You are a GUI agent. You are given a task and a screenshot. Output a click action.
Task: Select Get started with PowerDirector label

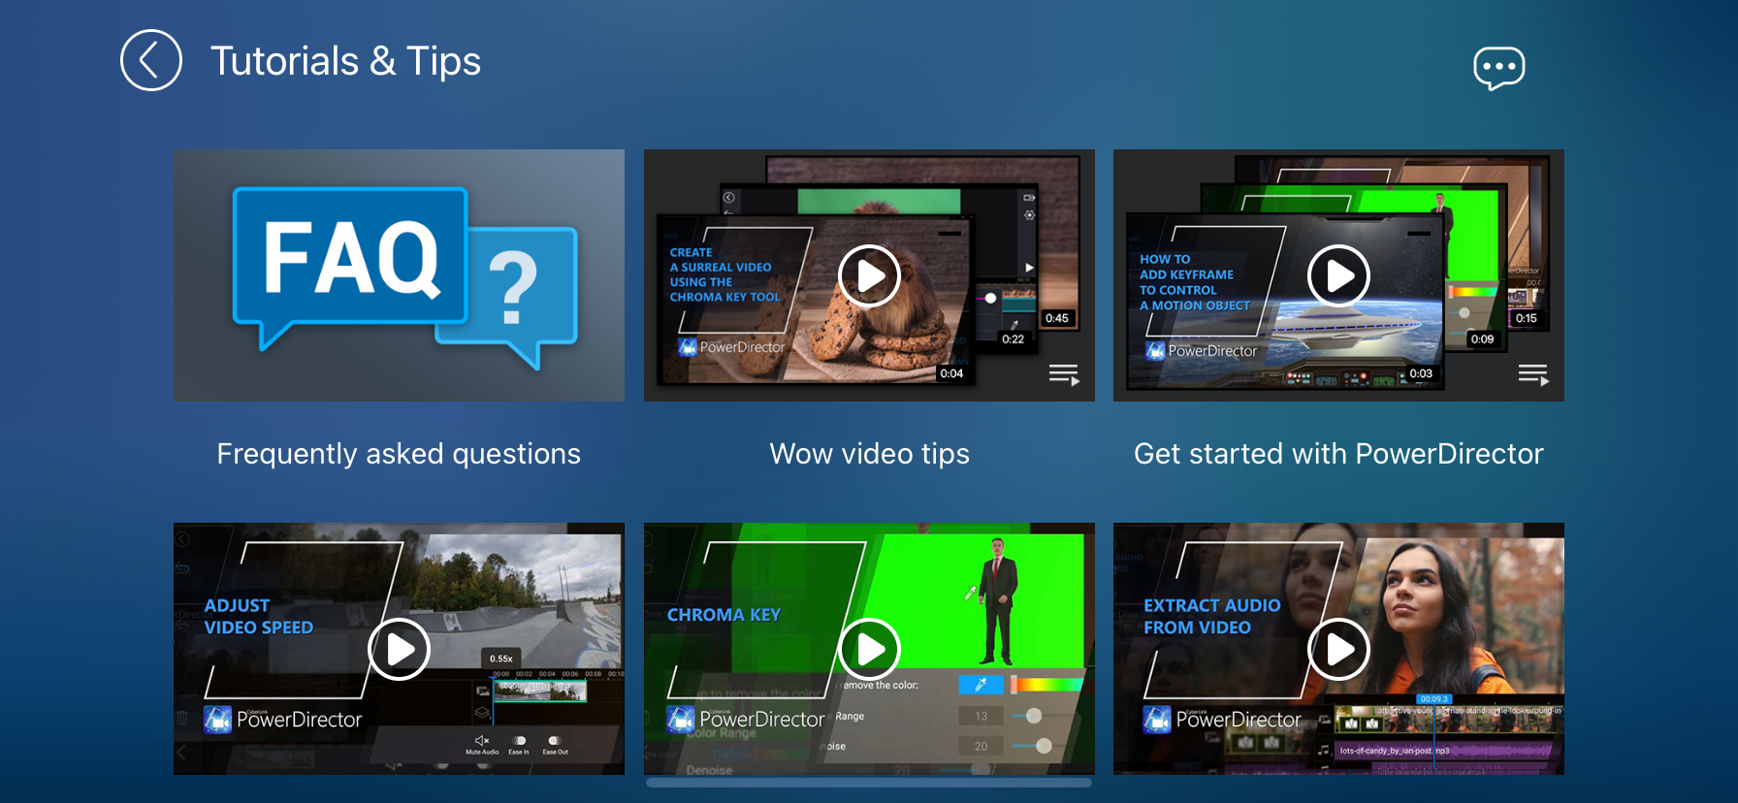pyautogui.click(x=1338, y=454)
